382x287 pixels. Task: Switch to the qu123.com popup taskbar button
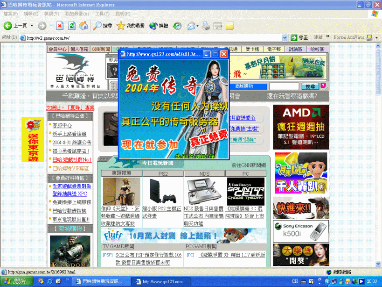click(x=161, y=282)
